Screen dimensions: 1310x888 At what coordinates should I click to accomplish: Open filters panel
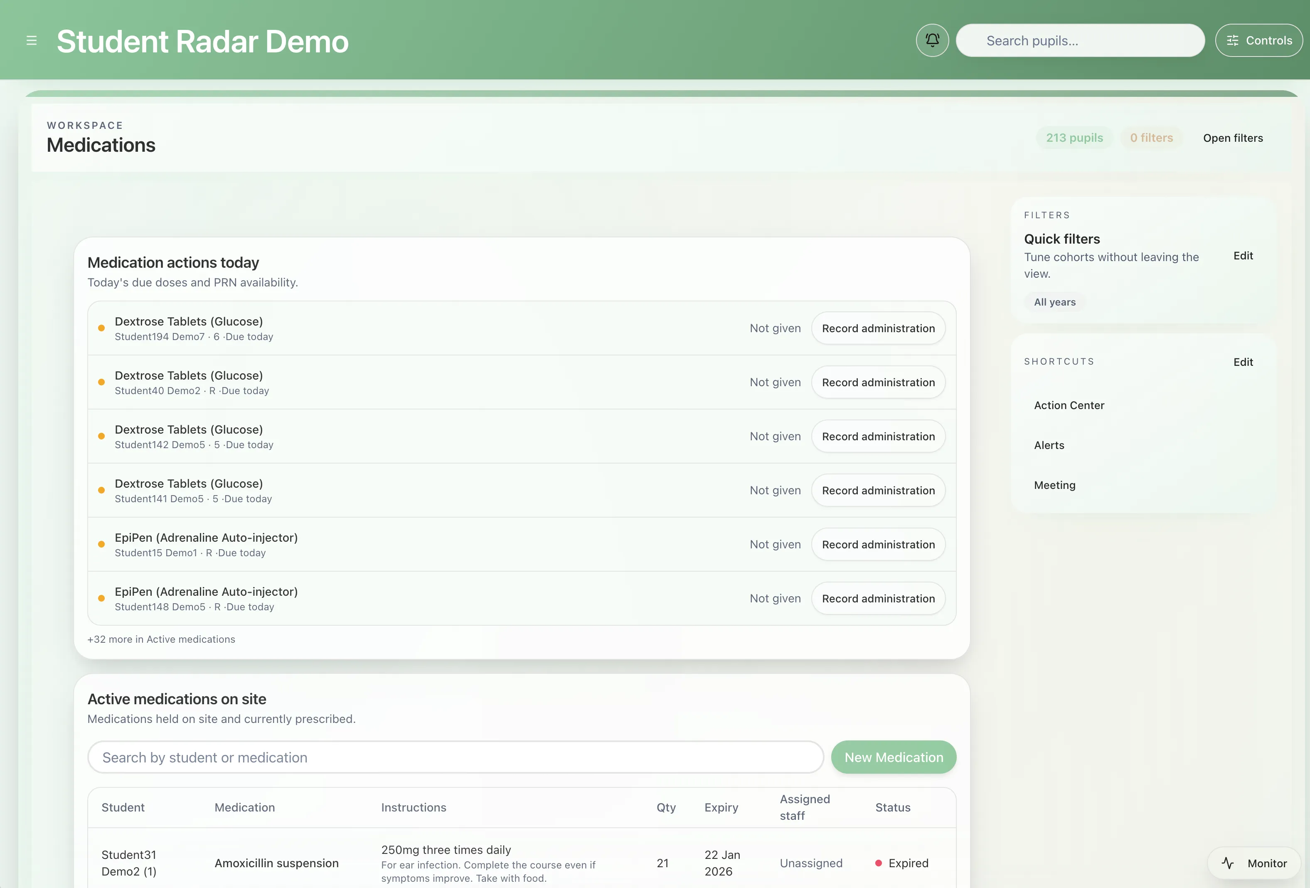tap(1232, 138)
